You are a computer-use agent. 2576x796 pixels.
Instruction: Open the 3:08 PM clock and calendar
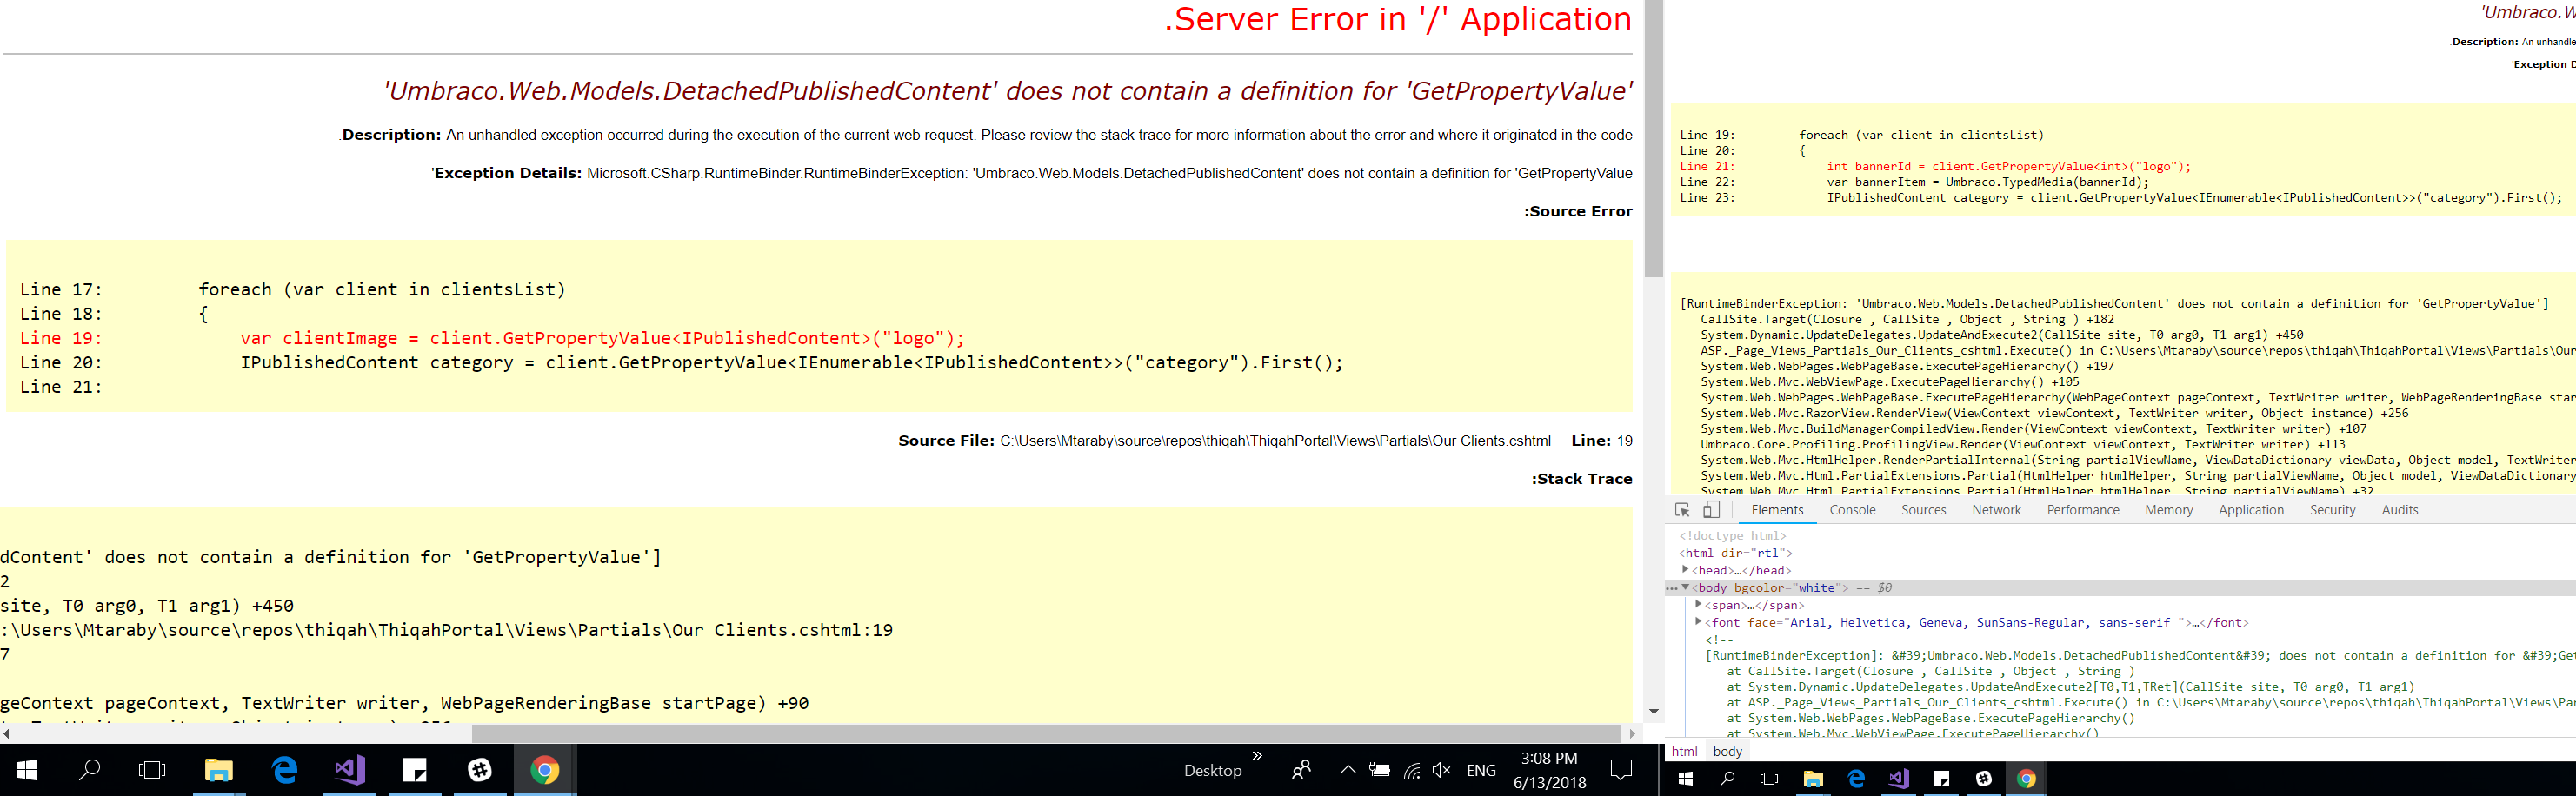tap(1549, 770)
